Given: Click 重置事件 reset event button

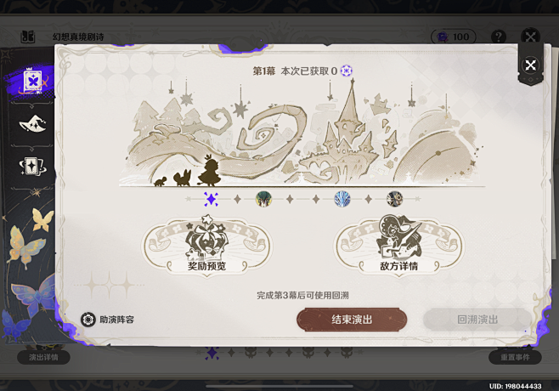Looking at the screenshot, I should coord(515,357).
